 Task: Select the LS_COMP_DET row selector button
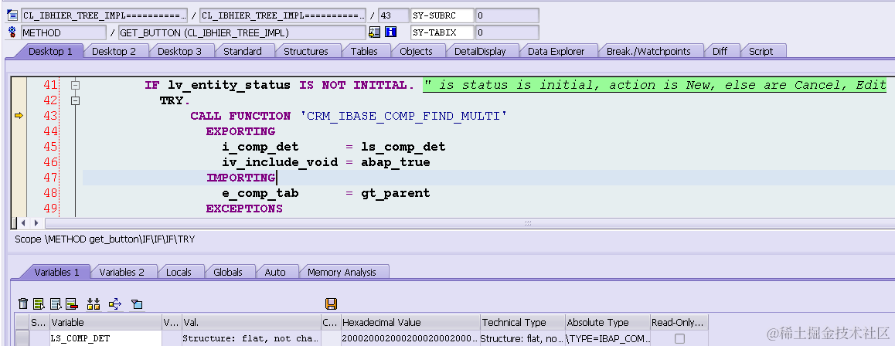pos(22,338)
